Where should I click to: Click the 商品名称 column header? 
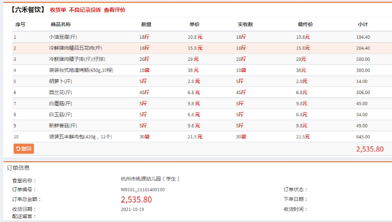[x=61, y=25]
